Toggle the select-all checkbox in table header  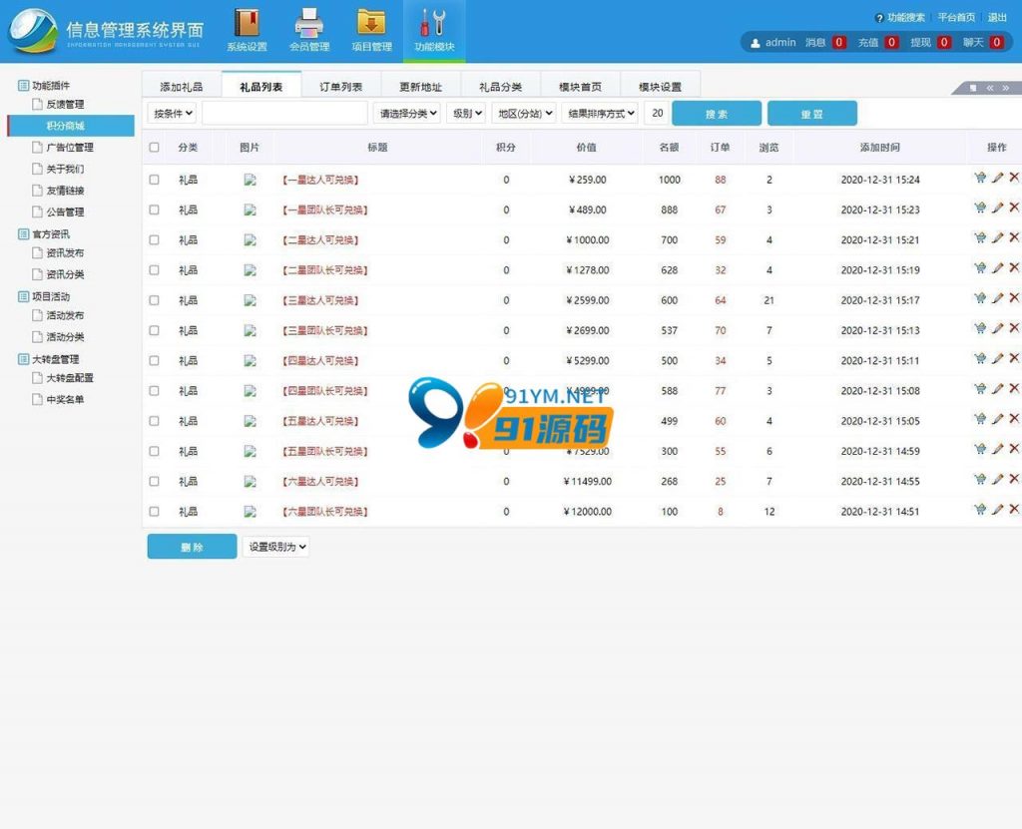pyautogui.click(x=154, y=148)
